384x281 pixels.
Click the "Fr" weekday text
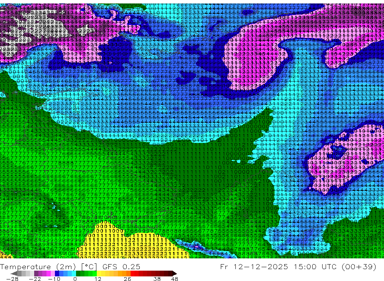click(224, 267)
